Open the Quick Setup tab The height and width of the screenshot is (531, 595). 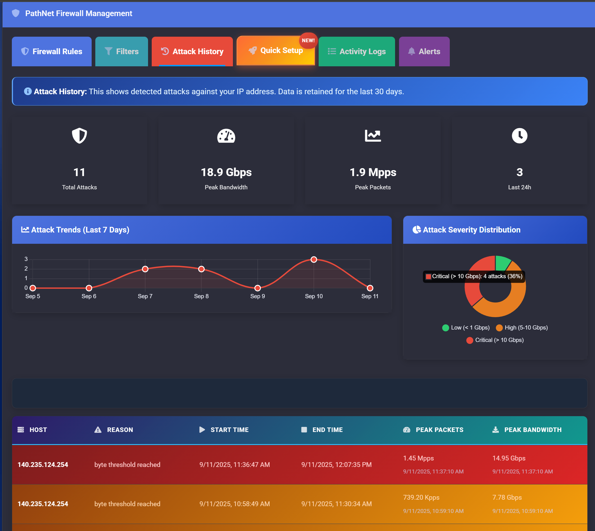(276, 51)
